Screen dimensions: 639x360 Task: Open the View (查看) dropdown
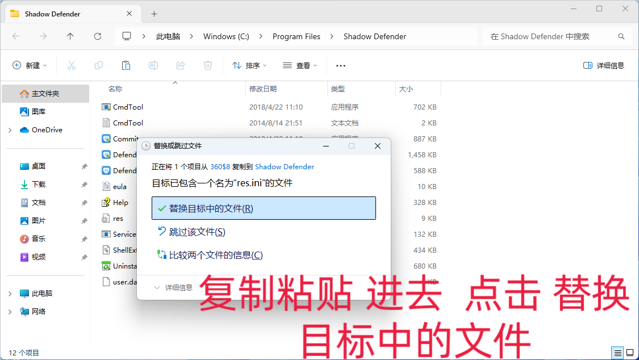(x=300, y=65)
